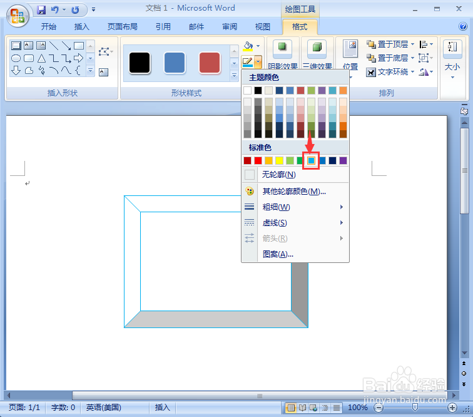Click the Office button logo
This screenshot has height=417, width=473.
tap(18, 16)
